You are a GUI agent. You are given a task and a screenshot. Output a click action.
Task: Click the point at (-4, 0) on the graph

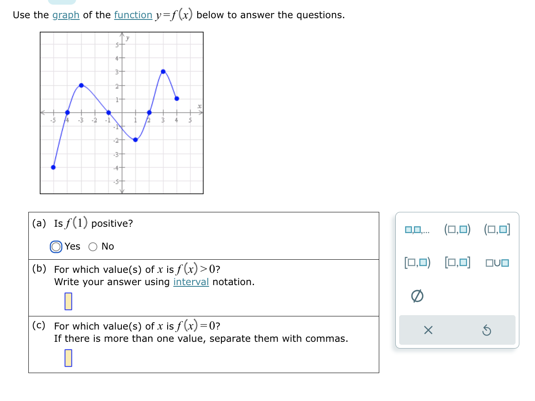tap(66, 113)
